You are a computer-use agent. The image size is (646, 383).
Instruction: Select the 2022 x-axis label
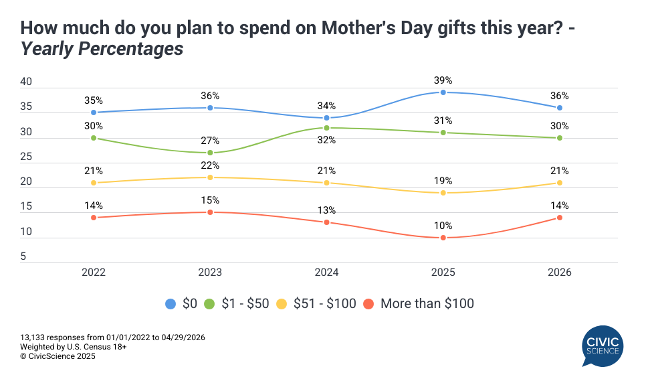pos(94,273)
